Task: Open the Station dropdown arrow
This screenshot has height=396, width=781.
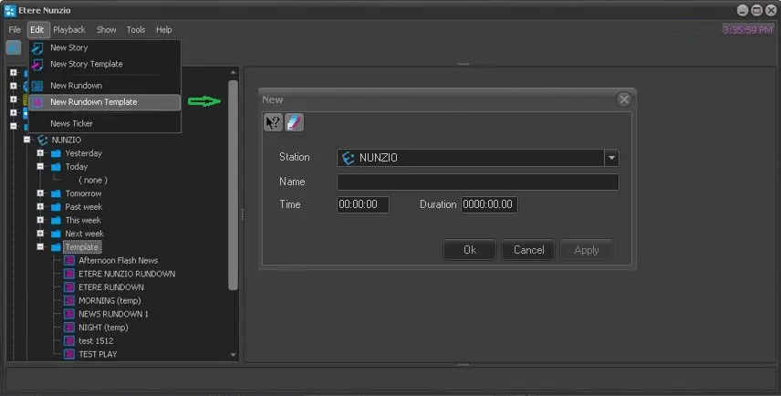Action: [x=611, y=158]
